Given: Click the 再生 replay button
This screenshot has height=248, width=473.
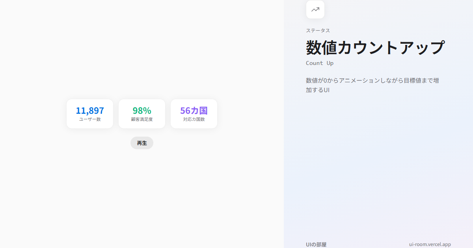Looking at the screenshot, I should 142,143.
